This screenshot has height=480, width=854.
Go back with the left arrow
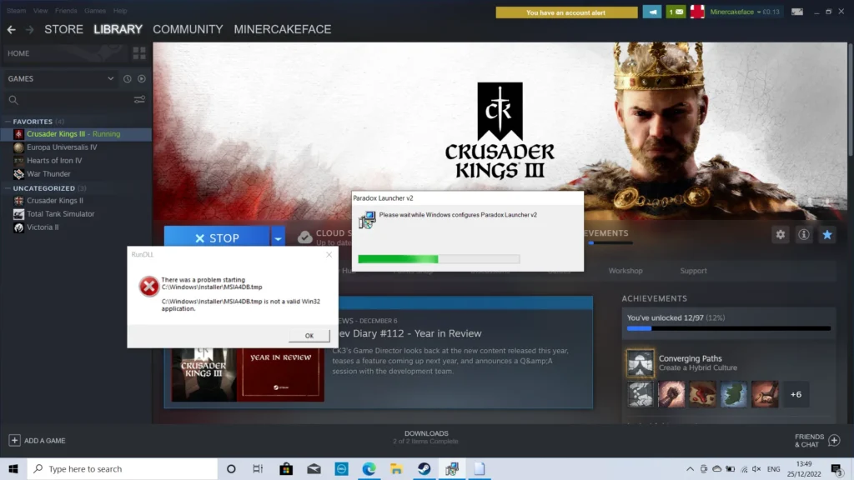point(12,29)
